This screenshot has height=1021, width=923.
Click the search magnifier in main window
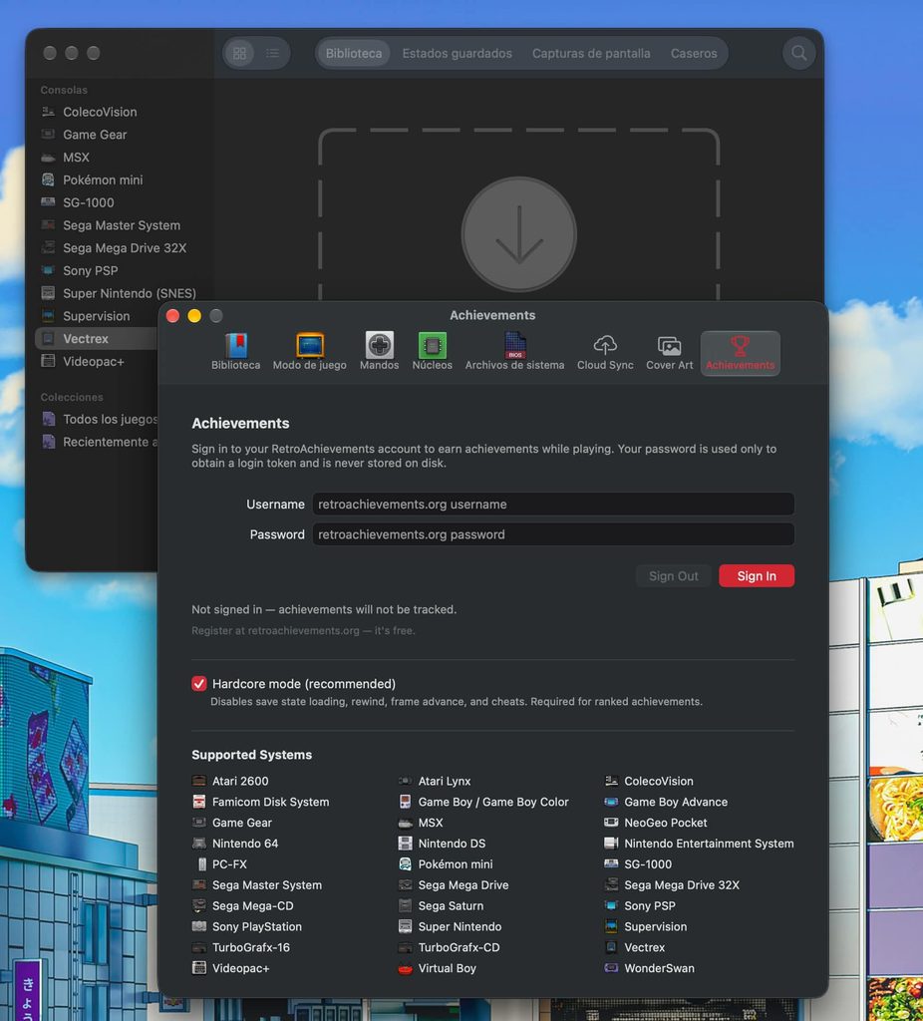(798, 53)
